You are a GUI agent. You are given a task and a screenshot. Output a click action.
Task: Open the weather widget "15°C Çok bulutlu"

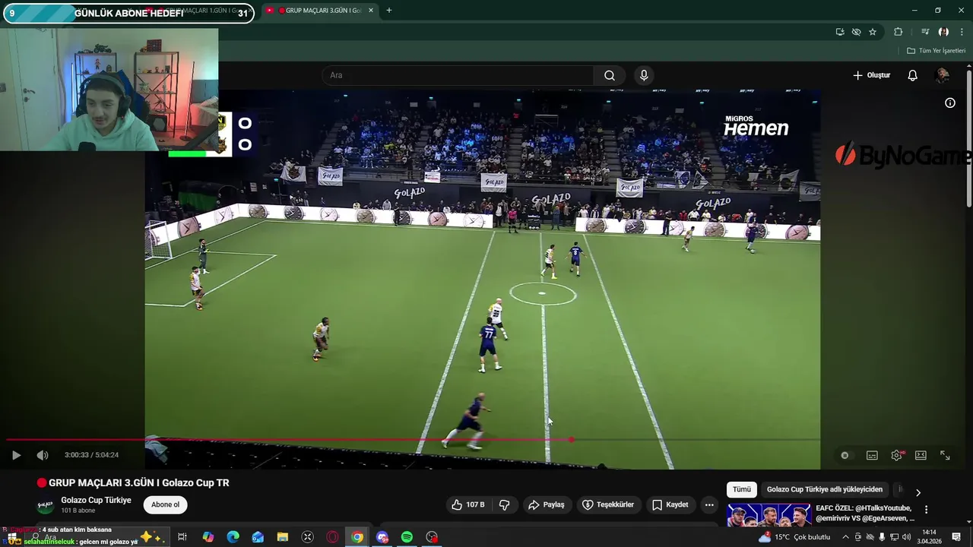coord(795,537)
